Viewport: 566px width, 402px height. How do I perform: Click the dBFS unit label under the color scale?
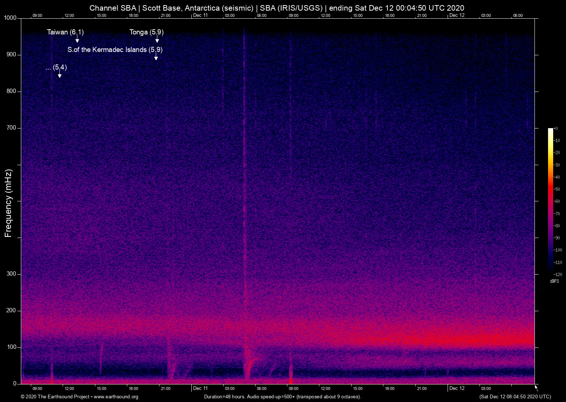pyautogui.click(x=554, y=281)
